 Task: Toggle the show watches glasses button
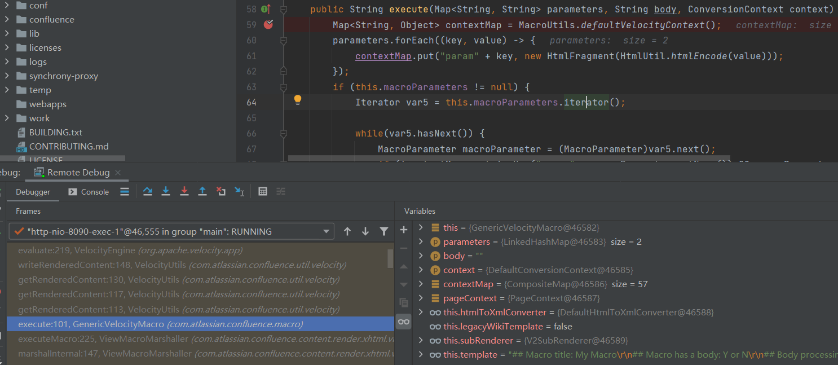(x=404, y=322)
